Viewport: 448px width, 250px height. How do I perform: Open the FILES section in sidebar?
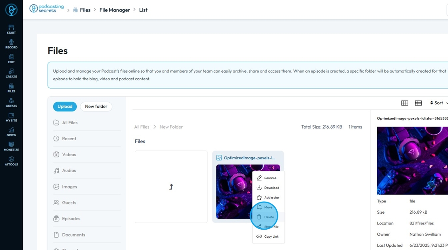pyautogui.click(x=11, y=88)
